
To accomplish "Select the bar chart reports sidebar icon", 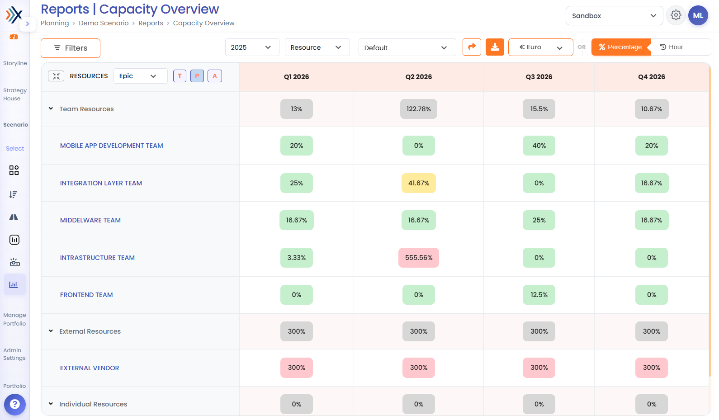I will [x=14, y=285].
